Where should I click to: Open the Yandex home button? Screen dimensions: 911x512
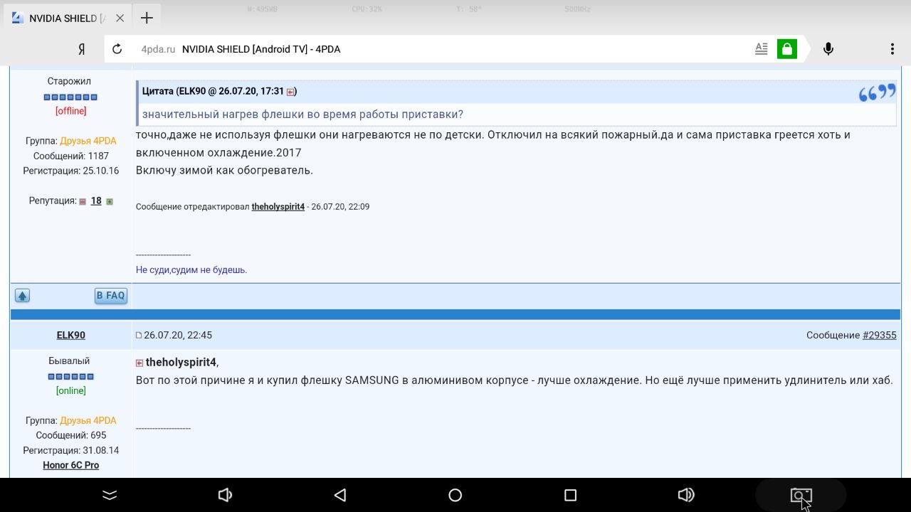(x=82, y=49)
